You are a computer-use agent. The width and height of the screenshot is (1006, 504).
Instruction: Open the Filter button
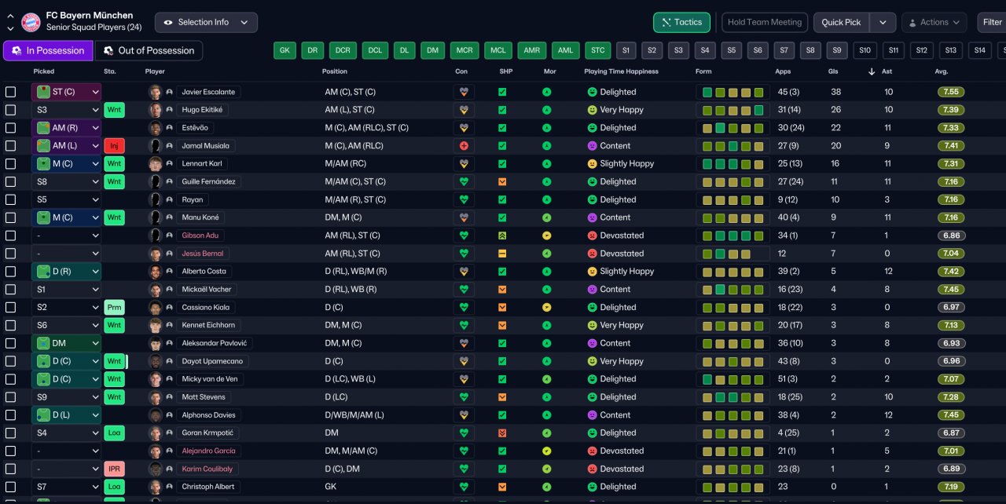(992, 22)
